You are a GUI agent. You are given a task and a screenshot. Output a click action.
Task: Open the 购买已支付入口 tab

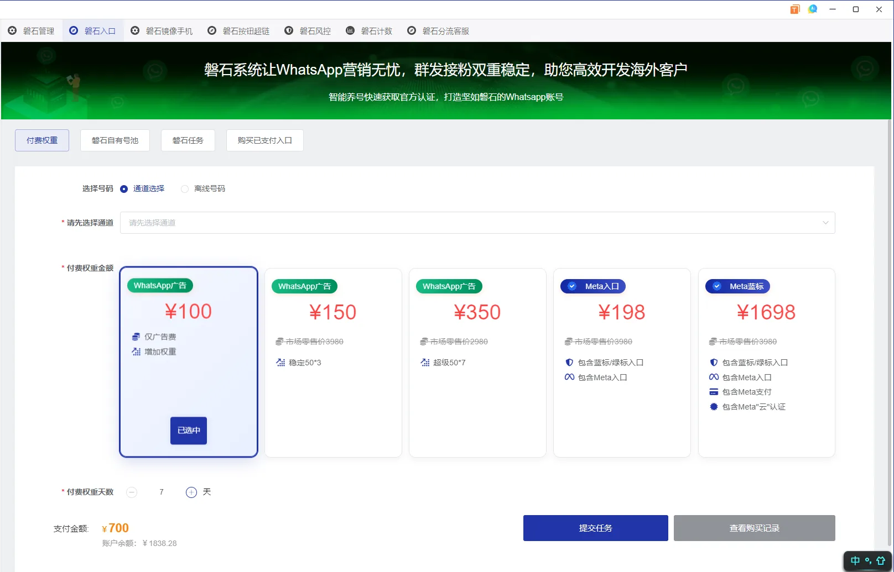pos(264,140)
